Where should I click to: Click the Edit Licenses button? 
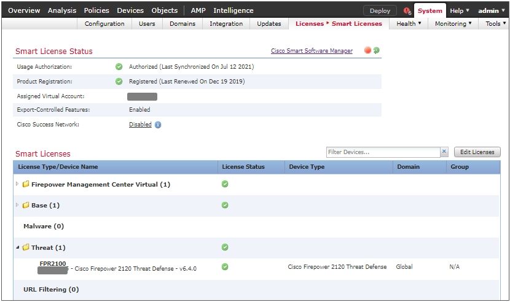(x=477, y=152)
